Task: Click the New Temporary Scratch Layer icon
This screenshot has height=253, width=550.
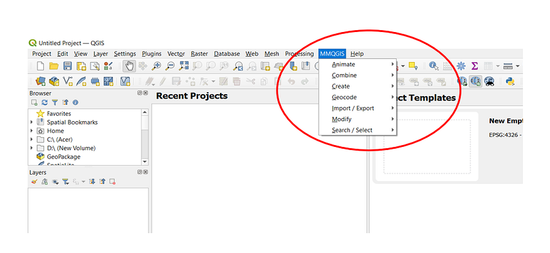Action: point(95,82)
